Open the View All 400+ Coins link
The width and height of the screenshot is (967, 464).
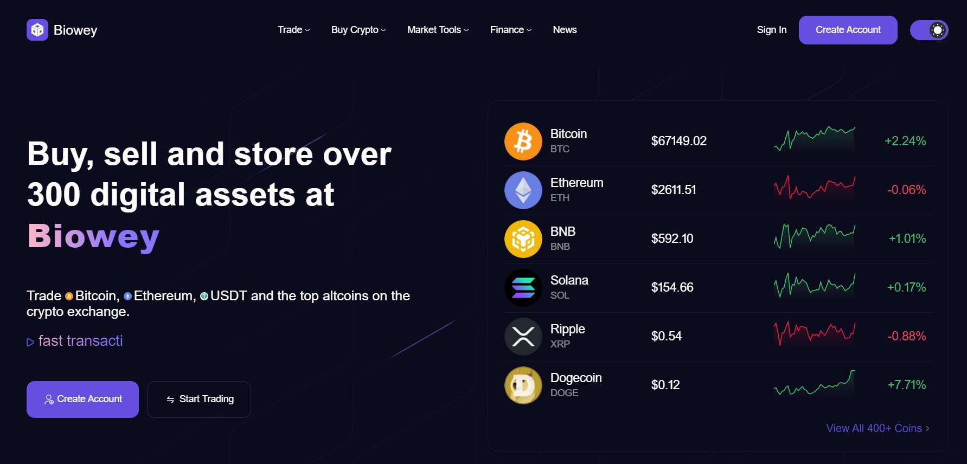click(878, 428)
